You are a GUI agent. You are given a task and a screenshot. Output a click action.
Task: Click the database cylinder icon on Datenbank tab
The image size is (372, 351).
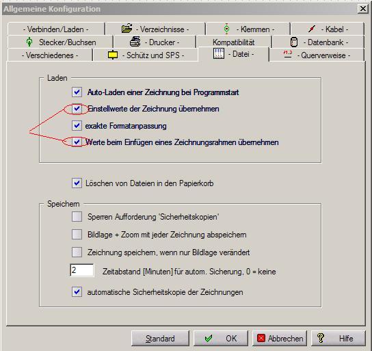point(294,42)
